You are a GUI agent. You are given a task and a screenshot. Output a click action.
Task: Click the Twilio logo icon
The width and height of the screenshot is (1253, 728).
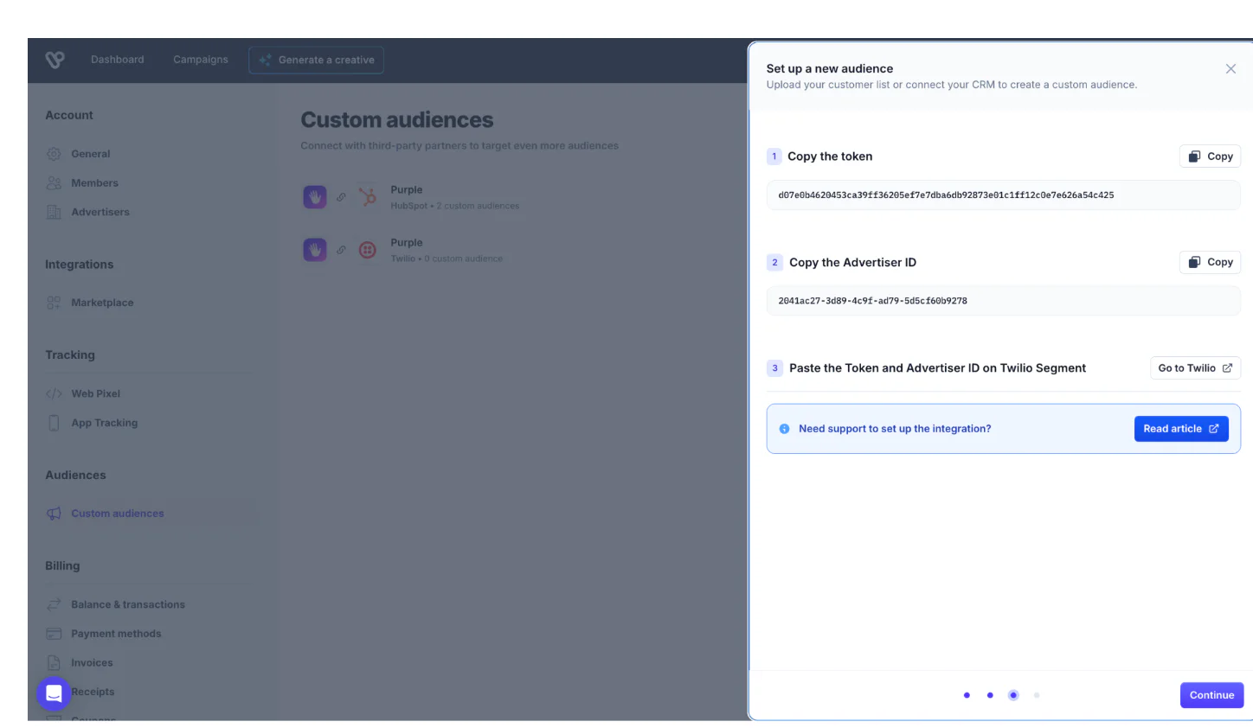tap(368, 251)
